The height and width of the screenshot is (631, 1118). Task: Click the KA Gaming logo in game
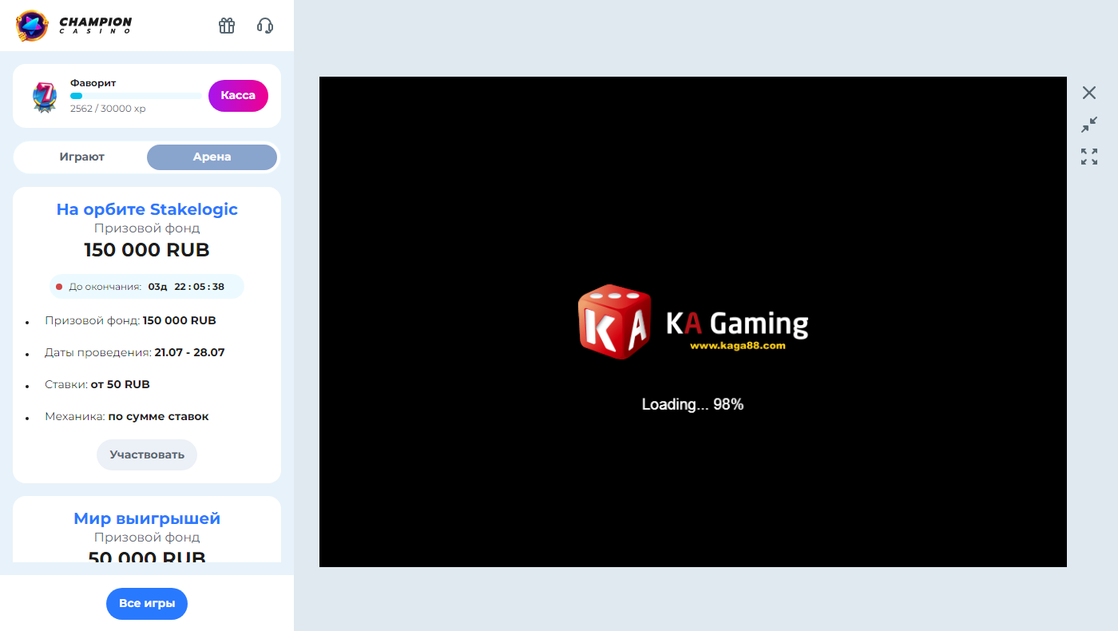tap(693, 321)
